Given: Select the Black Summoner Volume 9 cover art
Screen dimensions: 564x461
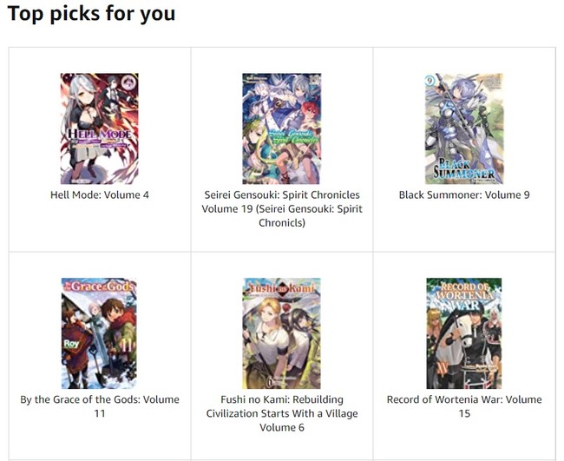Looking at the screenshot, I should click(x=464, y=128).
